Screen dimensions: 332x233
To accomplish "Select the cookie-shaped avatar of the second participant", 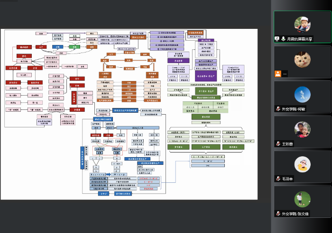I will [x=302, y=59].
